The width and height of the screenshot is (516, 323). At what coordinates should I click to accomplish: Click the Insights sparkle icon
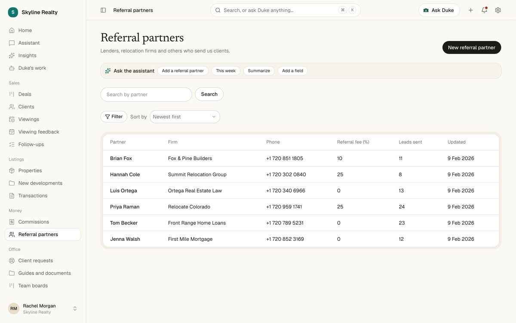click(12, 55)
